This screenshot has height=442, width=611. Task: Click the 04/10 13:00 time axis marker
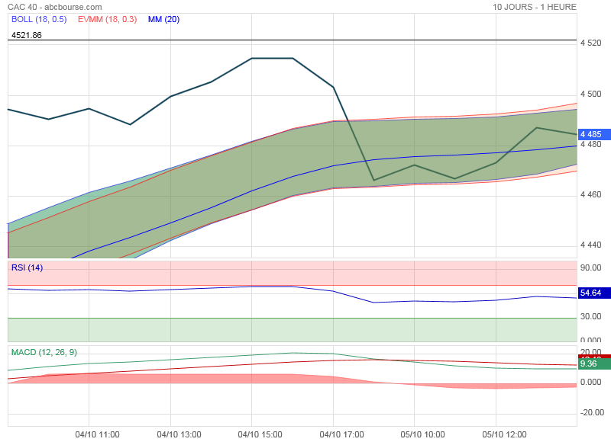point(179,434)
